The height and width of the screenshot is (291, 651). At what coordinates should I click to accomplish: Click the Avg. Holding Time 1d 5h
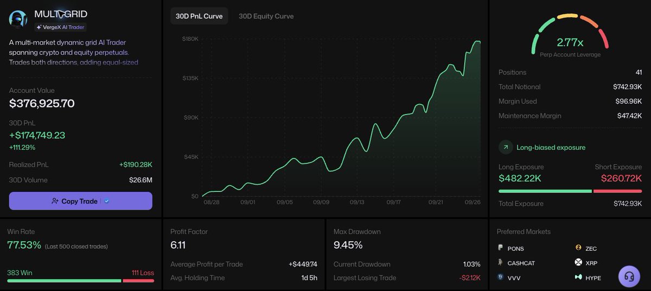pos(308,278)
